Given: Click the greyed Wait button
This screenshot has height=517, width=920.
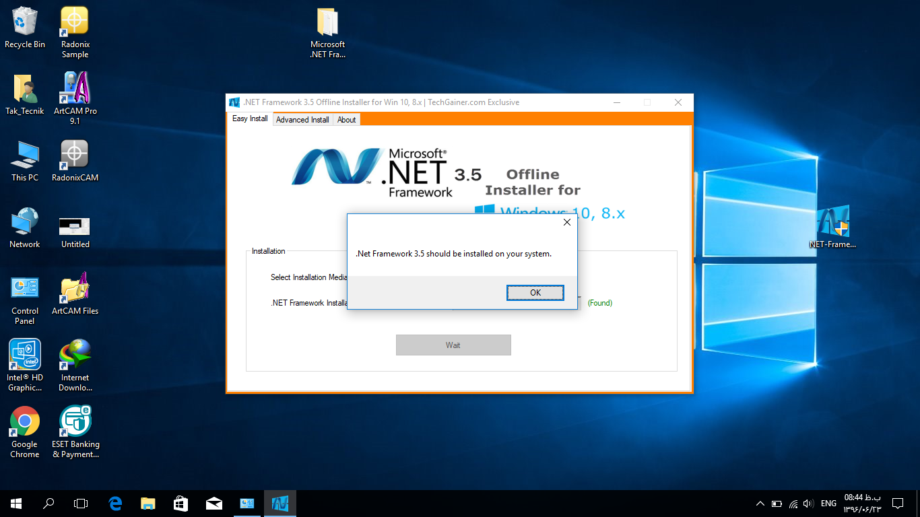Looking at the screenshot, I should point(453,345).
